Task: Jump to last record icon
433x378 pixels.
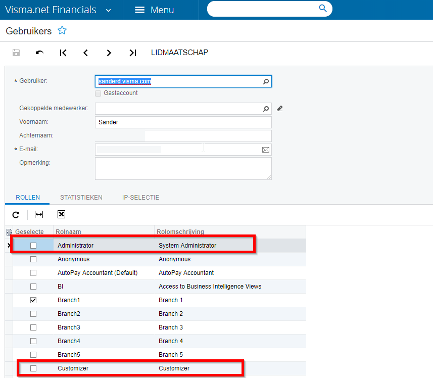Action: point(132,53)
